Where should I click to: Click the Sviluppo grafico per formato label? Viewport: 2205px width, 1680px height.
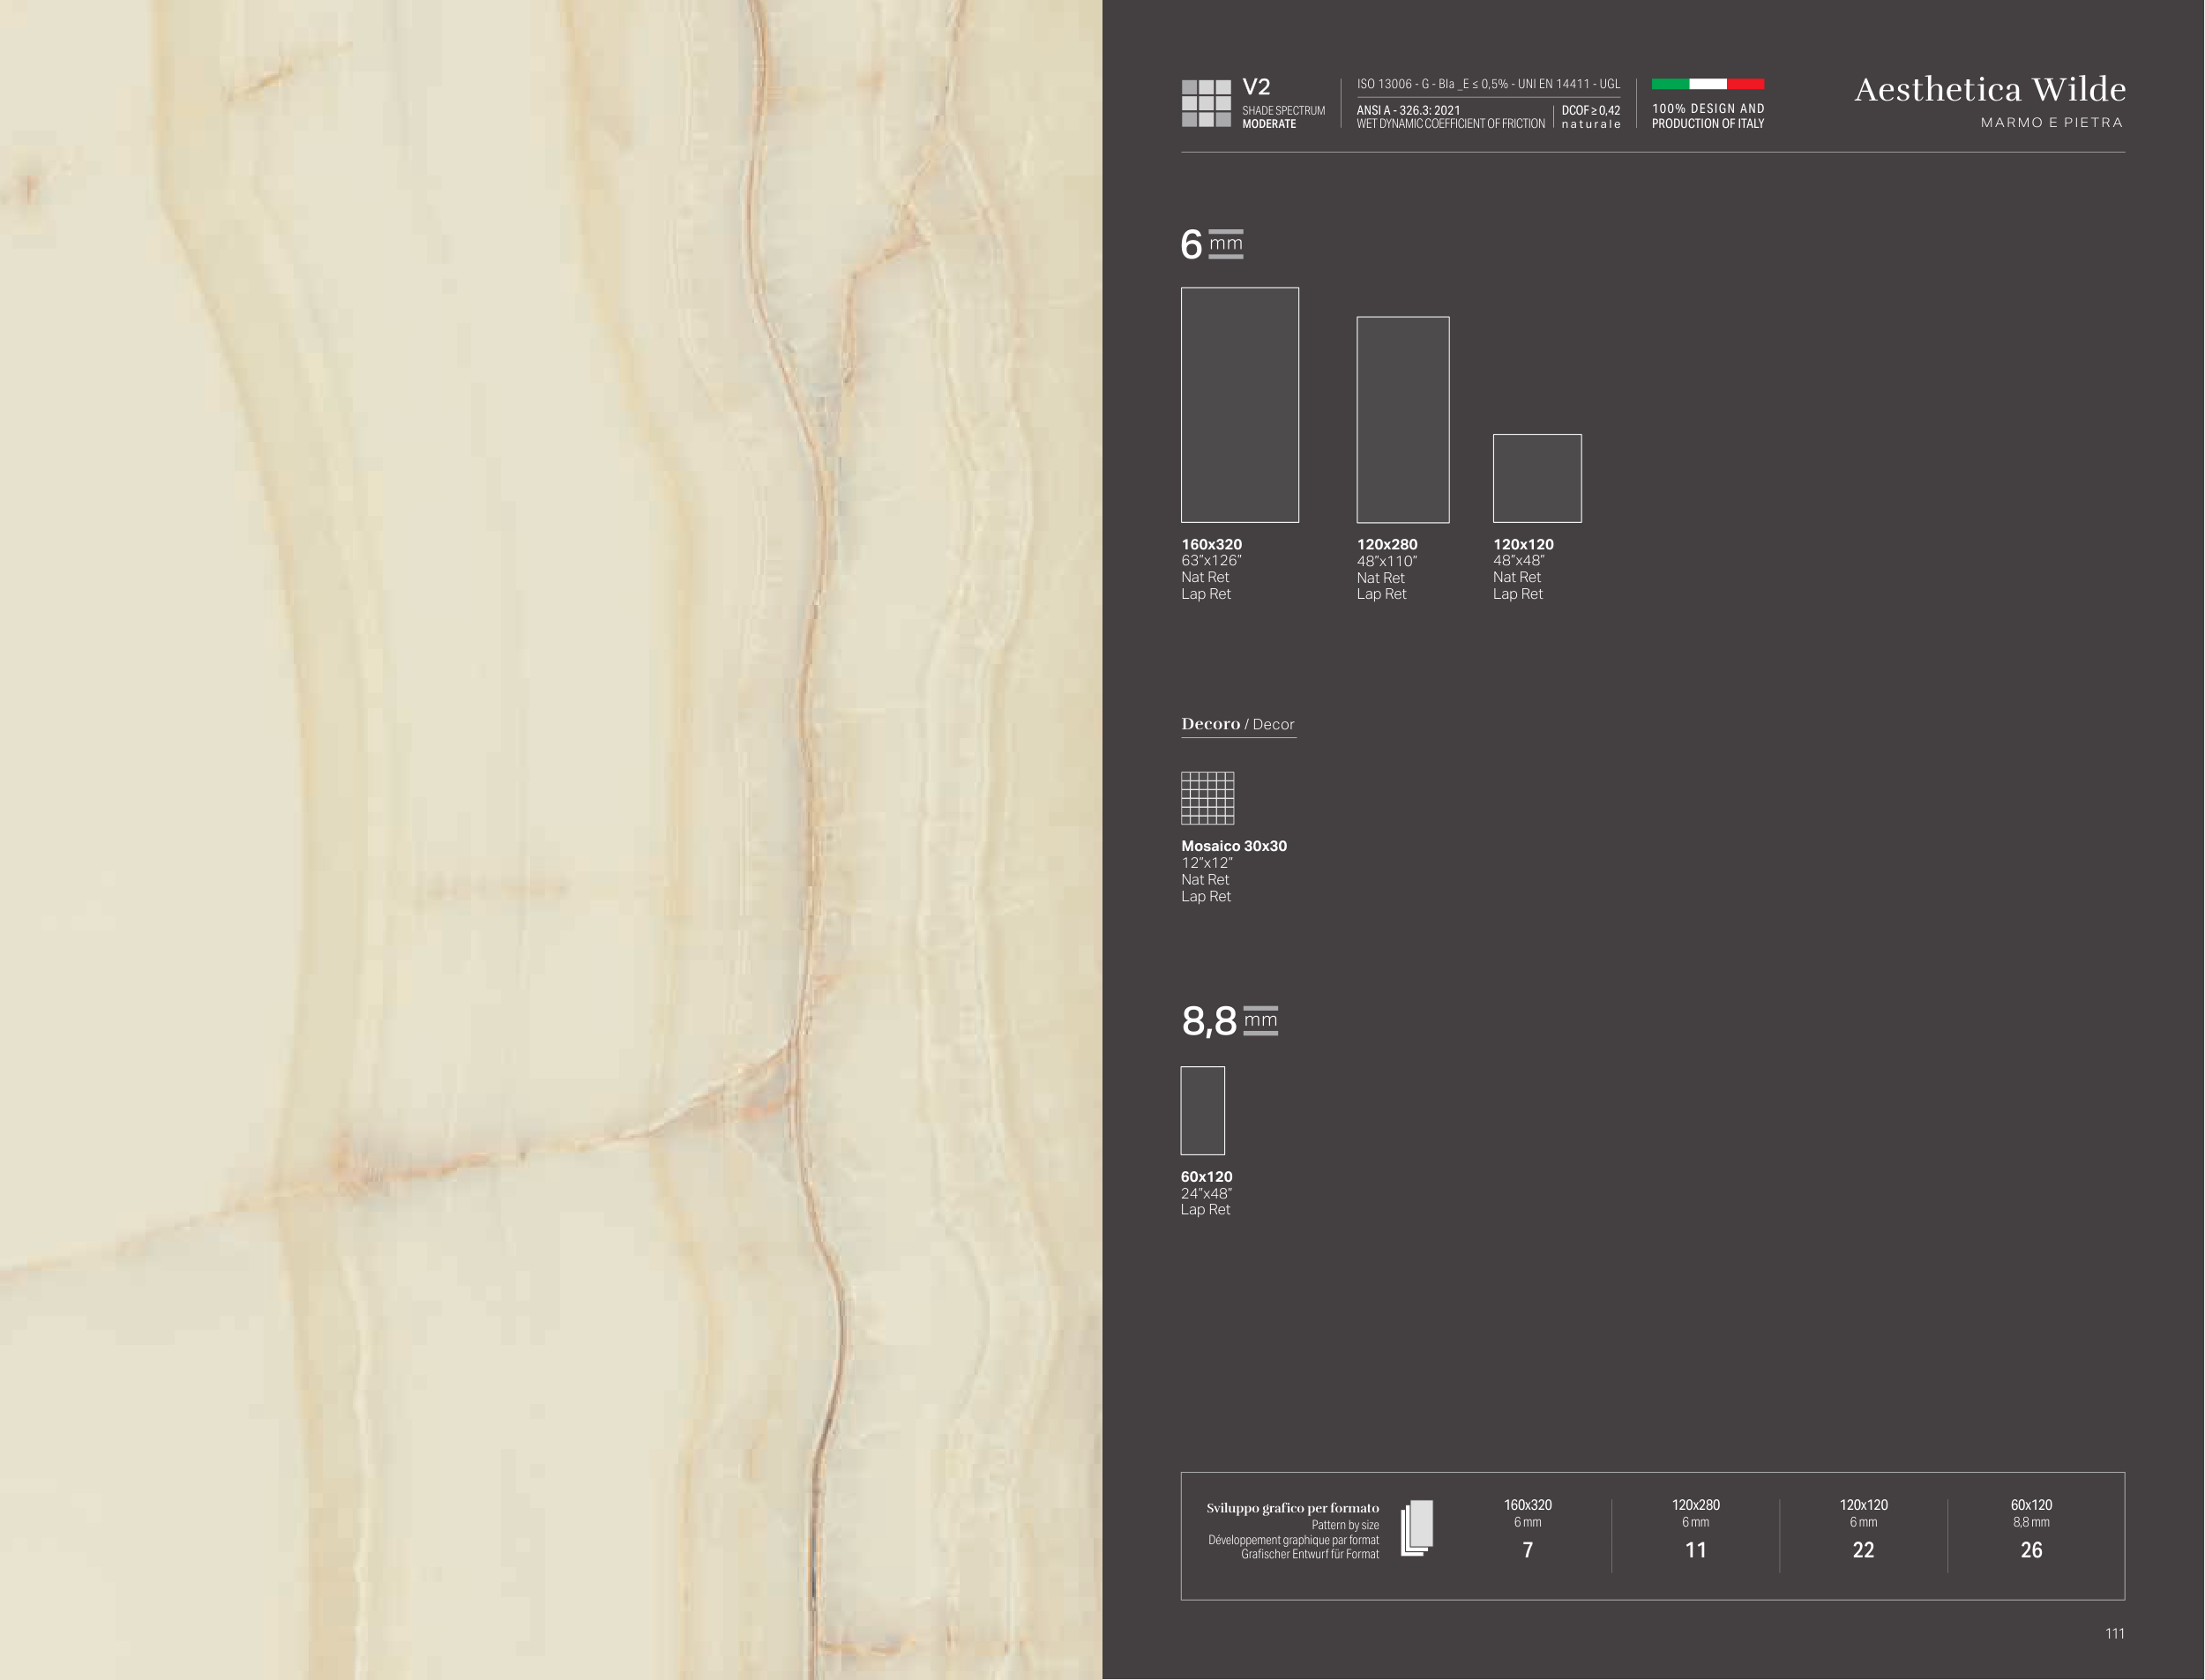(1292, 1508)
